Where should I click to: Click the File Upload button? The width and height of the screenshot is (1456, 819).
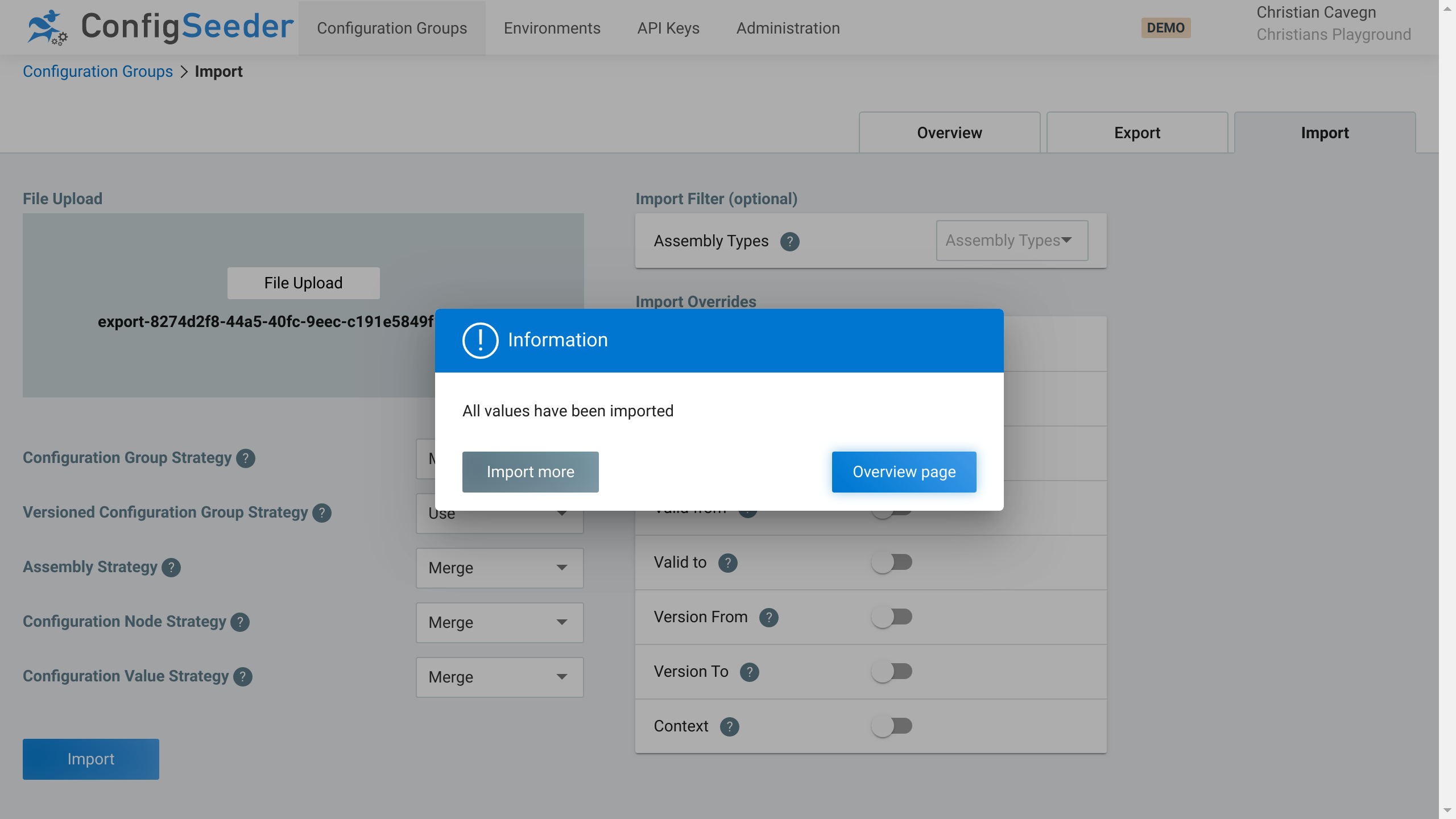(x=303, y=283)
